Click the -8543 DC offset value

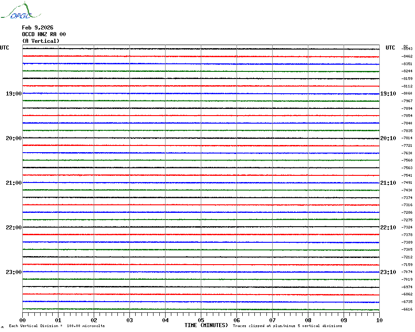(407, 49)
